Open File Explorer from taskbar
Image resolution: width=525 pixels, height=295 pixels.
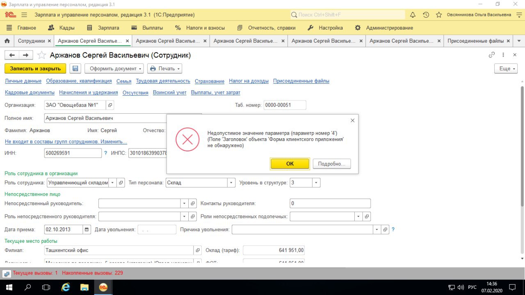click(x=84, y=287)
